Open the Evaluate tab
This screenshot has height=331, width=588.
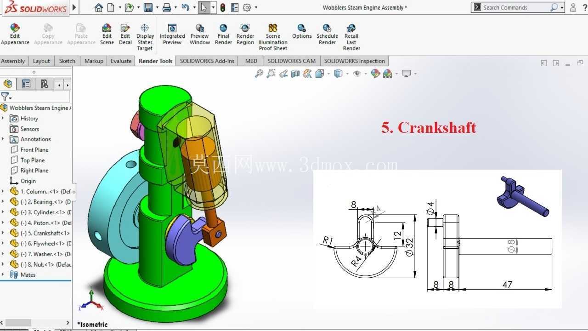[x=121, y=61]
